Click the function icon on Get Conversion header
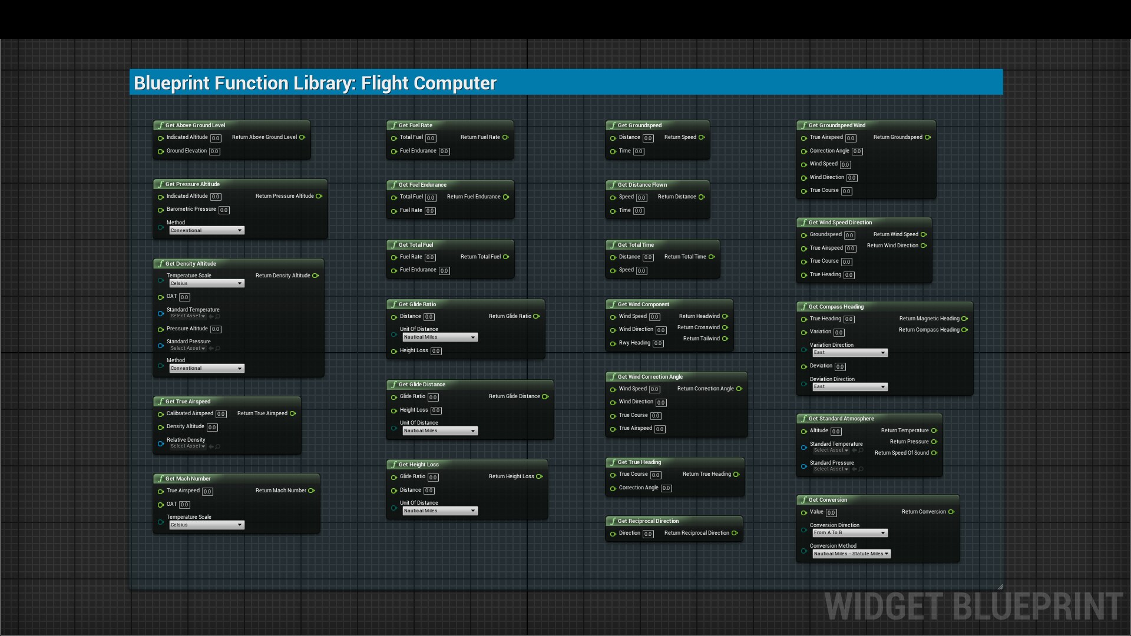1131x636 pixels. (x=804, y=499)
